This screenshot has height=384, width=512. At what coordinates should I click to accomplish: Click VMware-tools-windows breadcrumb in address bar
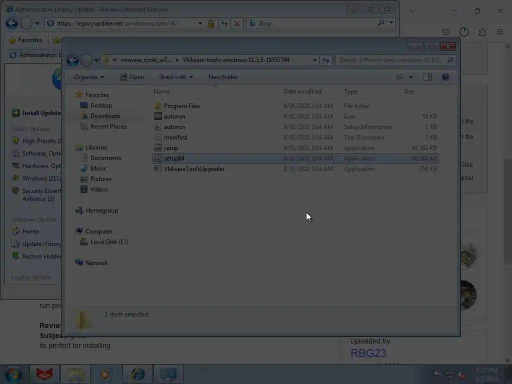[x=236, y=60]
